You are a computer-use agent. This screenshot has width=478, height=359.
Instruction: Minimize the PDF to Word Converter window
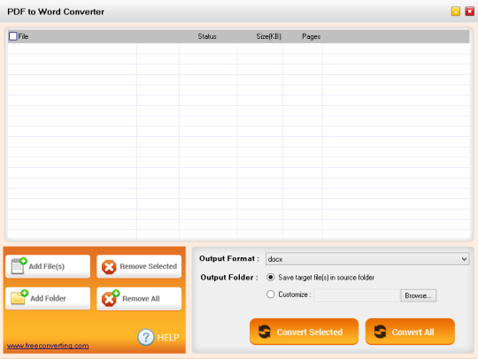[x=456, y=11]
